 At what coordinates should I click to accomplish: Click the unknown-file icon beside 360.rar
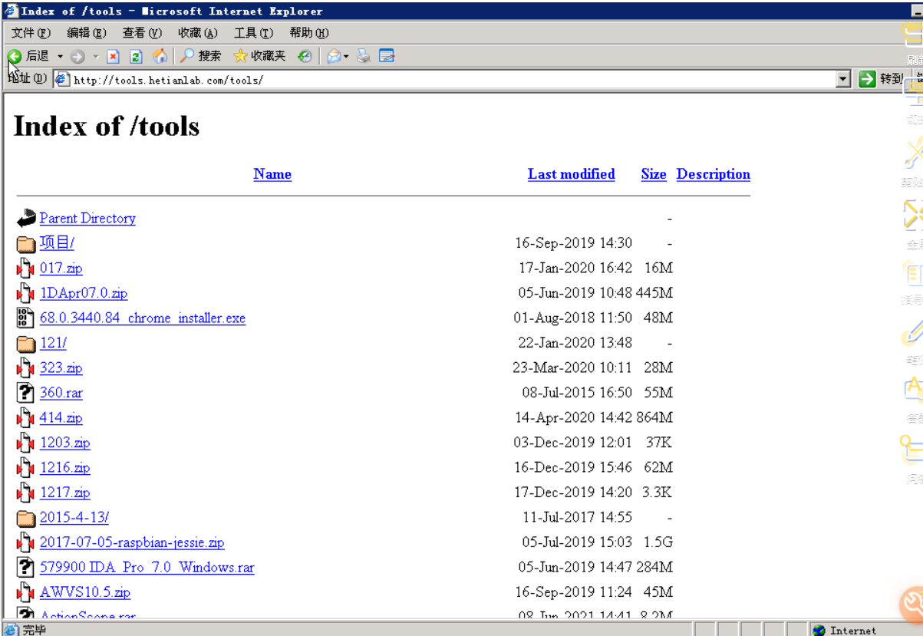click(26, 393)
